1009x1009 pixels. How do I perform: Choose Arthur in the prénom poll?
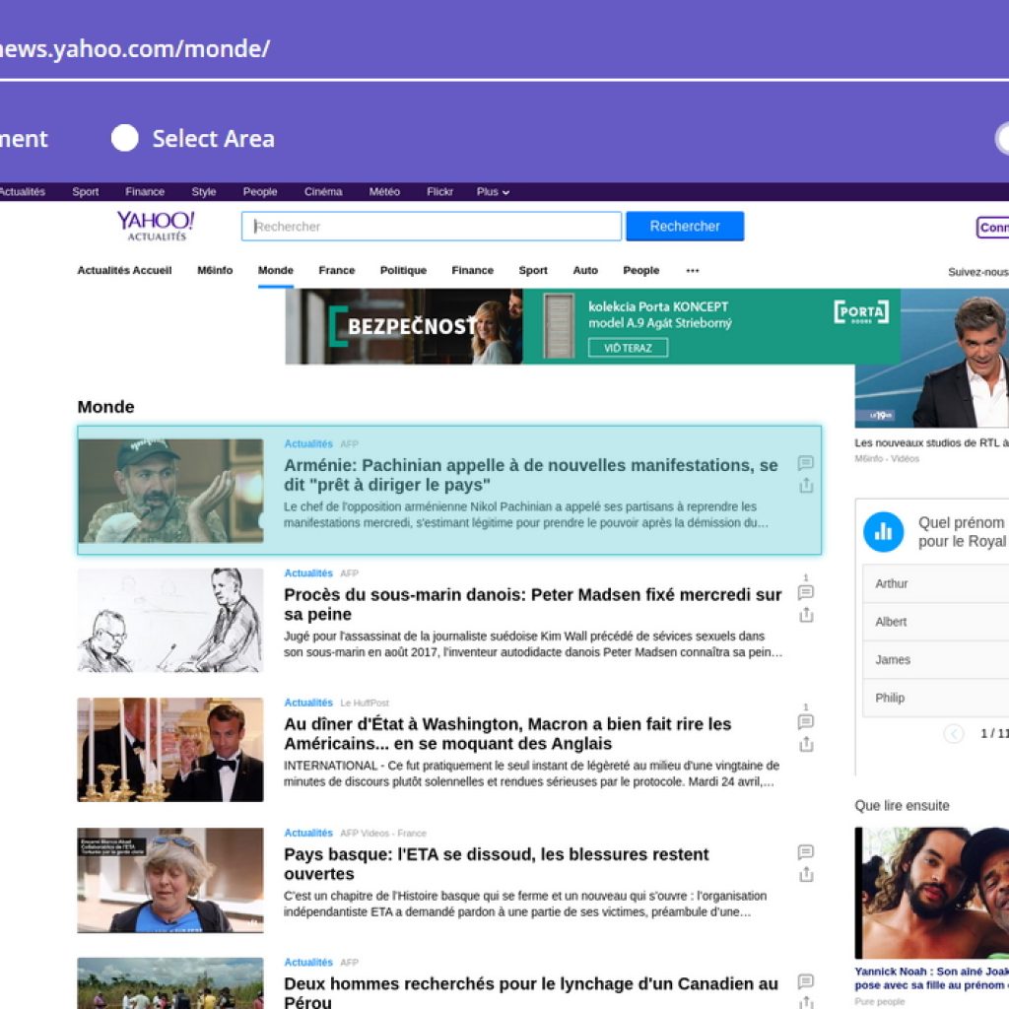click(x=936, y=583)
